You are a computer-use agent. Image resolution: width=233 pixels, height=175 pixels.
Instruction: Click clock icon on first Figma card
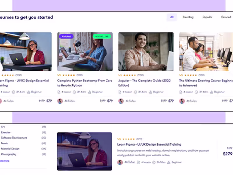(x=13, y=92)
